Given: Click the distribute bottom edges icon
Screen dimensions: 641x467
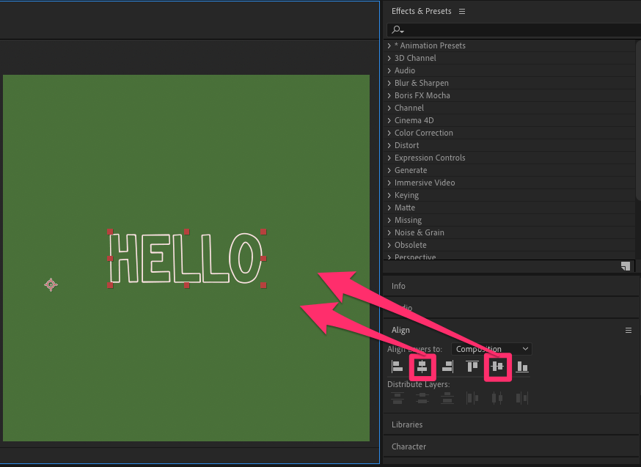Looking at the screenshot, I should 447,398.
